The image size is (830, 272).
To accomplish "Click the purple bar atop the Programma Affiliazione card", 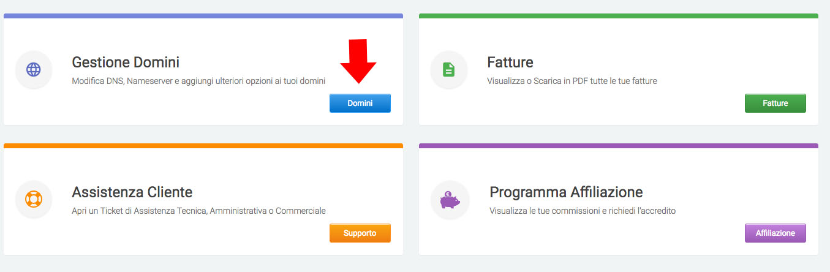I will coord(619,146).
